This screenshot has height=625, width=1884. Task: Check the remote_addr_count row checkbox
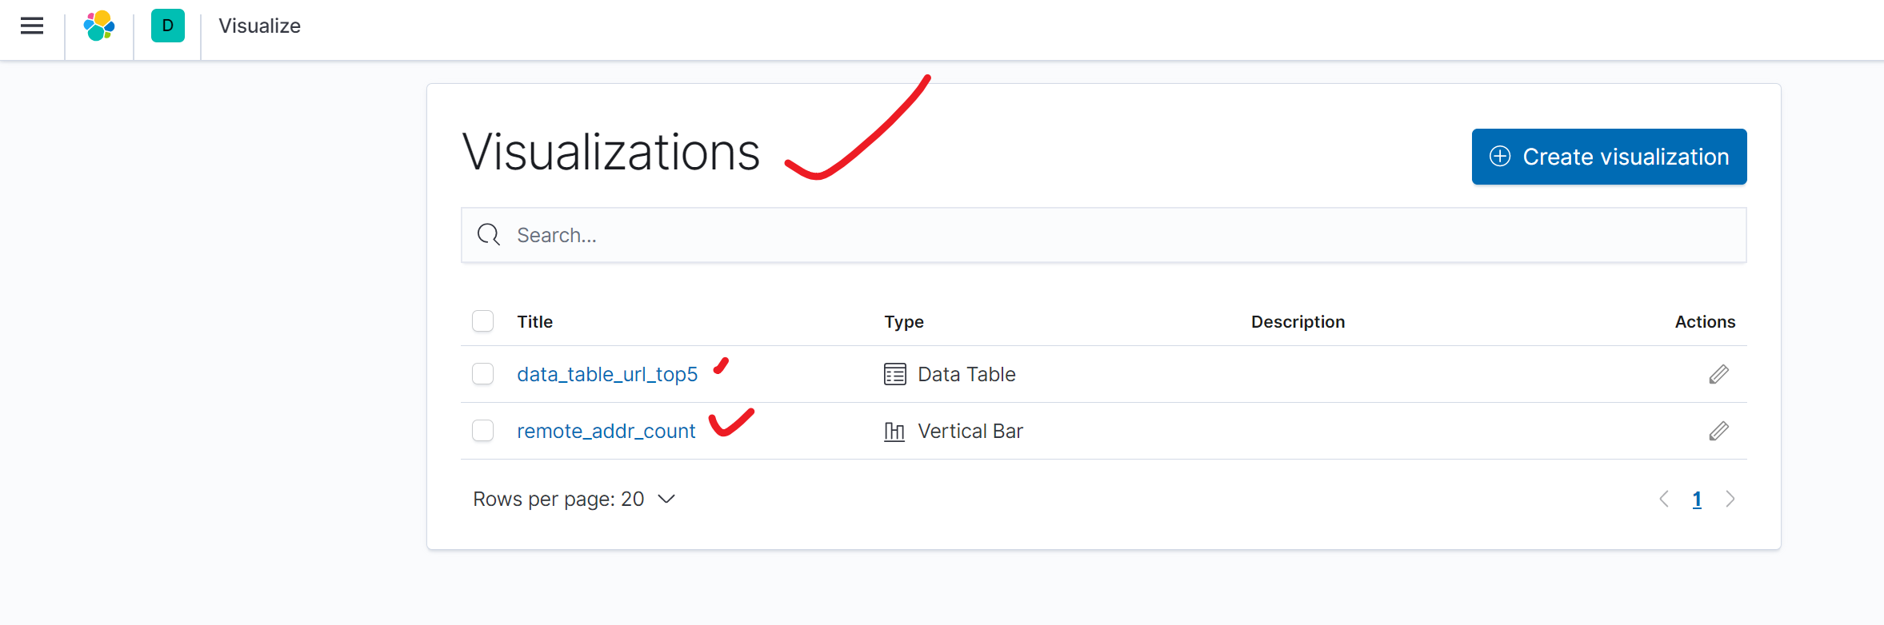483,431
